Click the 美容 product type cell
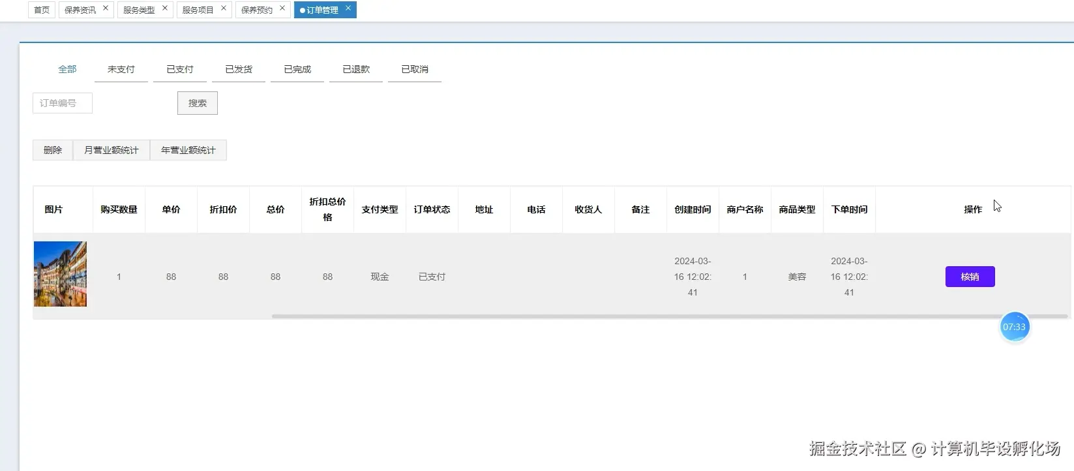The width and height of the screenshot is (1074, 471). coord(797,277)
